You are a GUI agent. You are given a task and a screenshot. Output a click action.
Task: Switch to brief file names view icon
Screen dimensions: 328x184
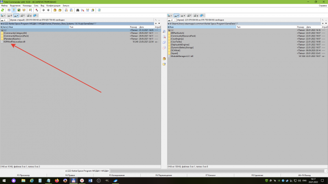click(9, 10)
